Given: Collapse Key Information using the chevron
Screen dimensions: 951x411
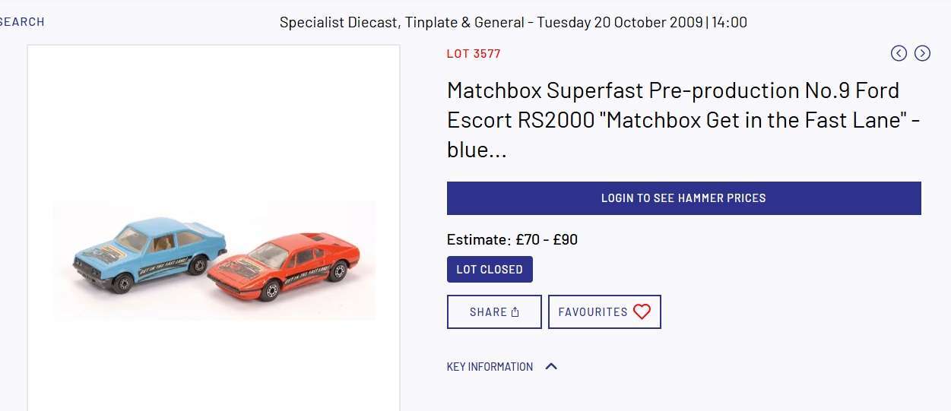Looking at the screenshot, I should (x=552, y=366).
